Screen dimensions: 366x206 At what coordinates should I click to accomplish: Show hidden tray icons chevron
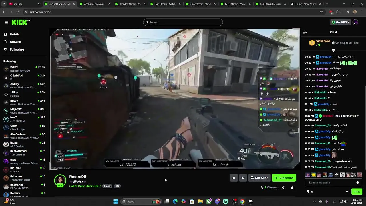(x=314, y=201)
